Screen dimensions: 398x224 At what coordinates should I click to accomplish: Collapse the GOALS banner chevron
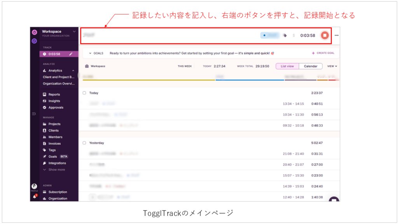90,53
